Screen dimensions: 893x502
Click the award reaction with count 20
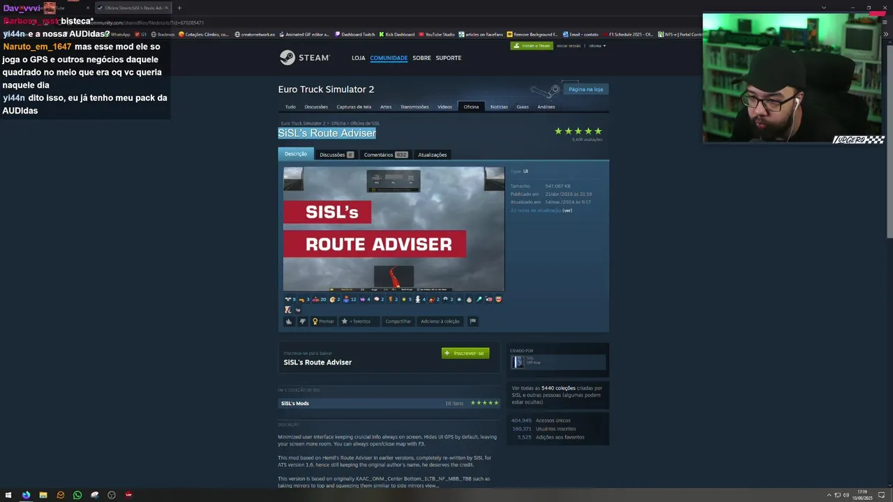tap(319, 299)
